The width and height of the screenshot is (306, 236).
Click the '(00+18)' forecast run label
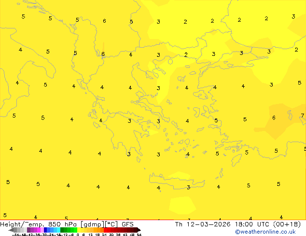click(x=287, y=224)
